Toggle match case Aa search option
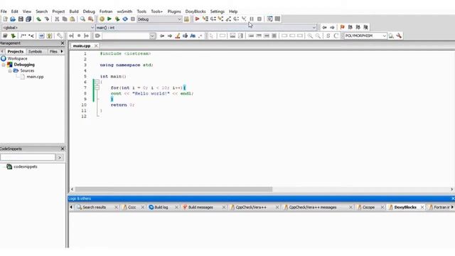Screen dimensions: 455x256 pos(193,36)
